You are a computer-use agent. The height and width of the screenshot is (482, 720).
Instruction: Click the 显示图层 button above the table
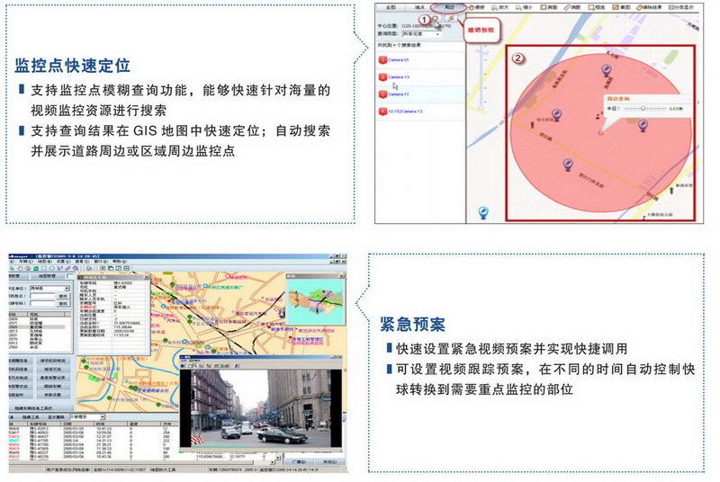click(56, 417)
